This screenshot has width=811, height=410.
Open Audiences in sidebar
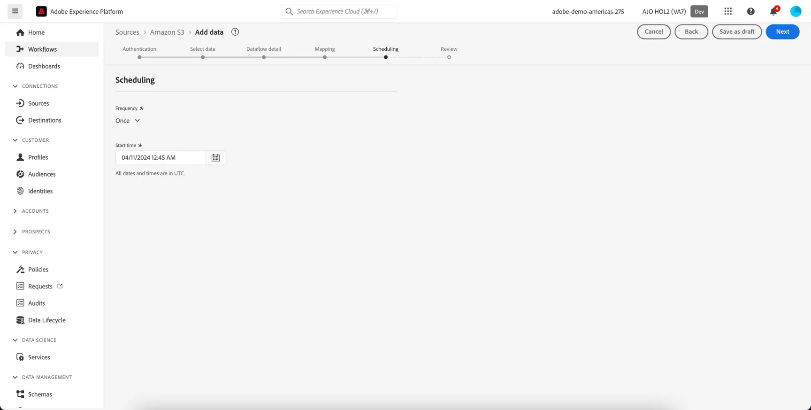tap(52, 174)
